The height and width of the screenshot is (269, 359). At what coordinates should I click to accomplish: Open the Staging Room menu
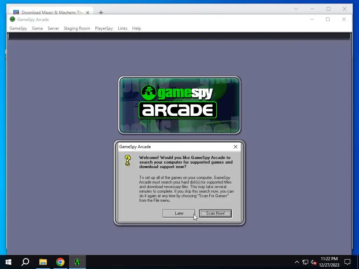coord(77,28)
